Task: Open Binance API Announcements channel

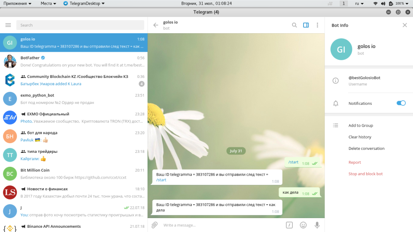Action: (x=74, y=227)
